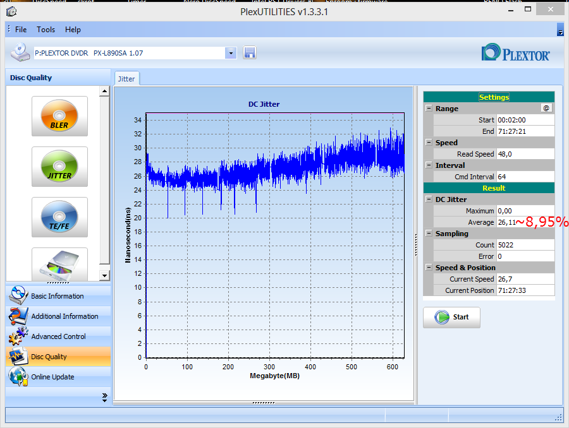Open the Additional Information section
569x428 pixels.
tap(58, 316)
